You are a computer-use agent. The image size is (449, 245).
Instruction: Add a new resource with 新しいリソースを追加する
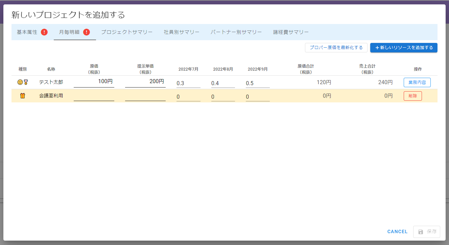coord(404,48)
